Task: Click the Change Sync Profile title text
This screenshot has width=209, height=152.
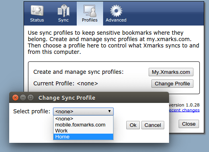Action: 67,98
